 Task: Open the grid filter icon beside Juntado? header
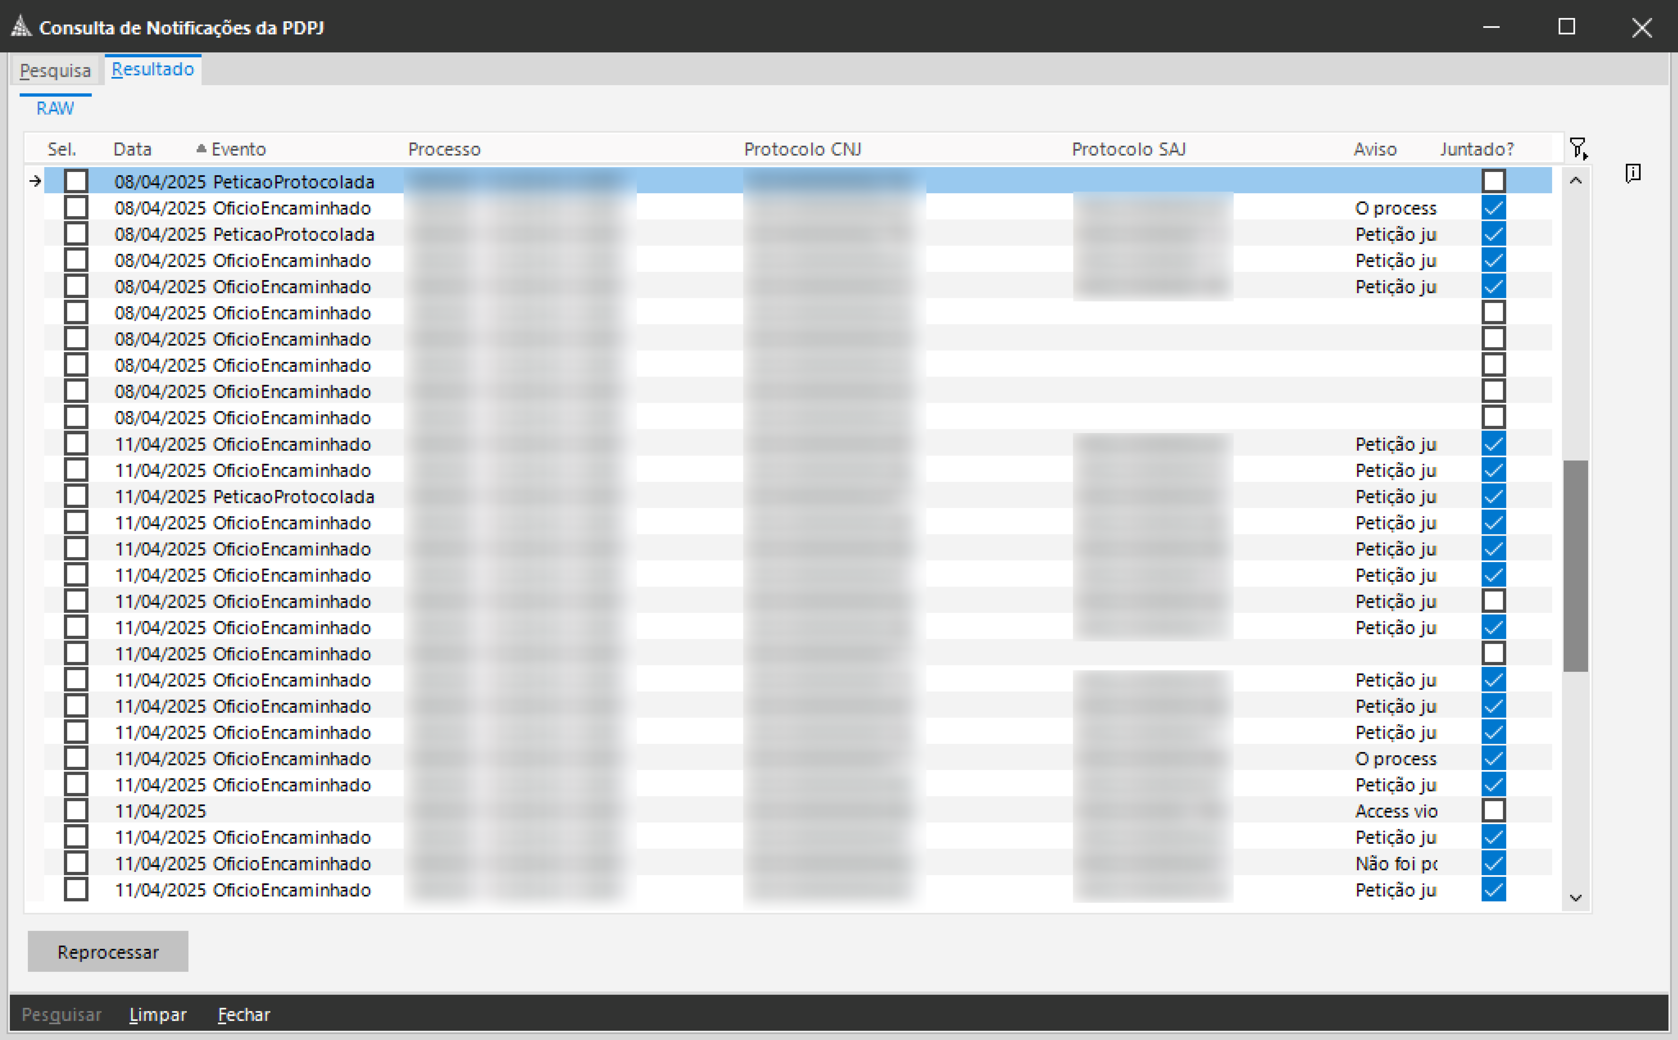(1578, 148)
